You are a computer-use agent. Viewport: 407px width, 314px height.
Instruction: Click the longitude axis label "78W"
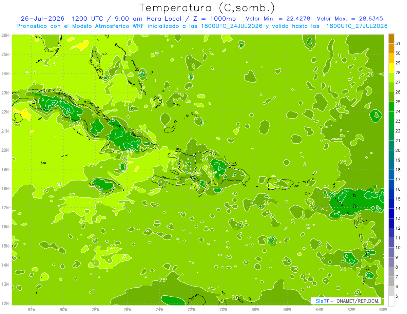[x=95, y=309]
